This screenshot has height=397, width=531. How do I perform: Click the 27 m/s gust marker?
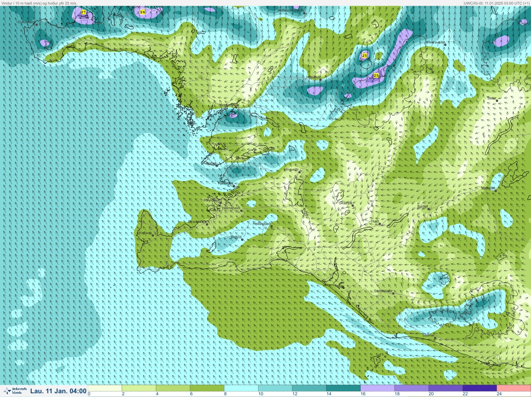[83, 12]
